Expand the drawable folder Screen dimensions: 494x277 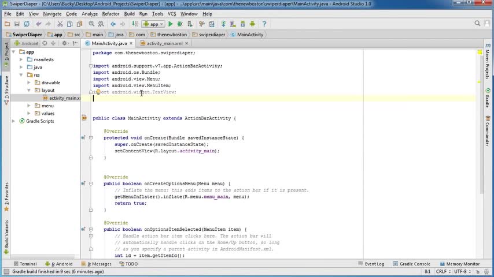pos(29,83)
